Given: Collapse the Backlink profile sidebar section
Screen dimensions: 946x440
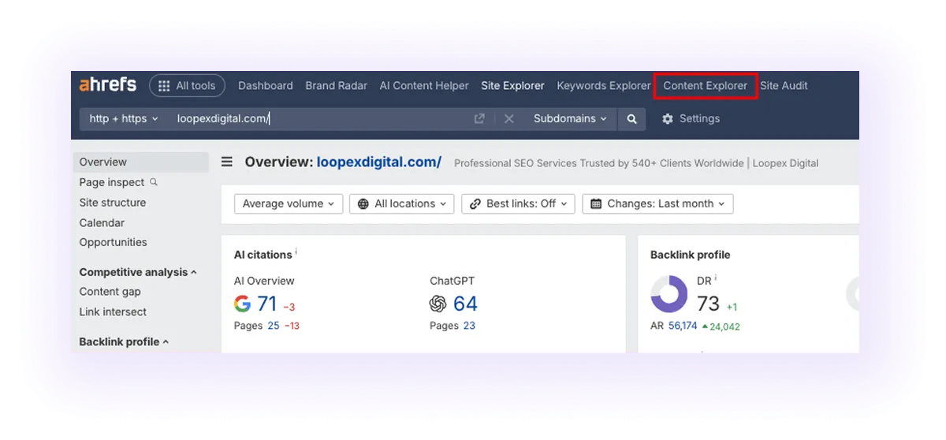Looking at the screenshot, I should pyautogui.click(x=125, y=342).
